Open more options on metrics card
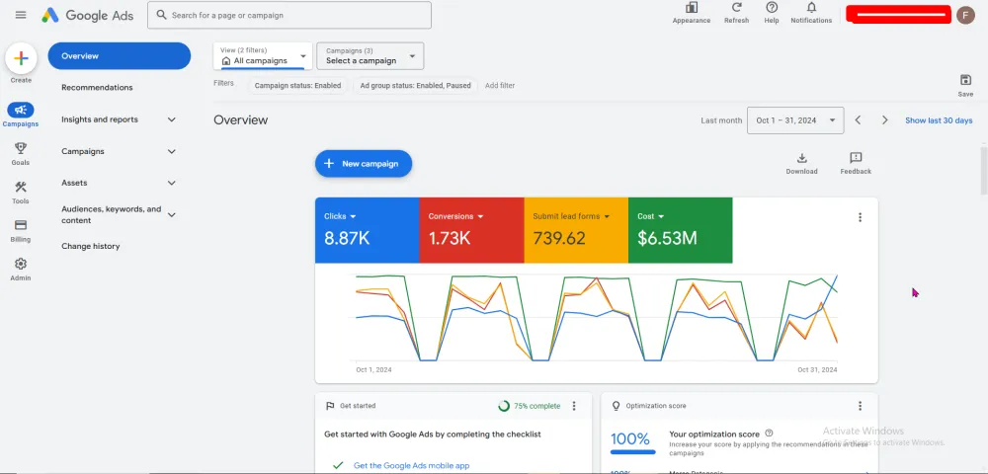The width and height of the screenshot is (988, 474). 861,217
